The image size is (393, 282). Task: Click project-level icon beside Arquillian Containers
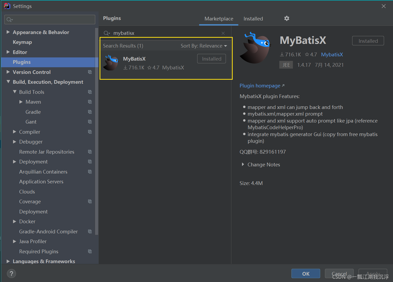(x=90, y=172)
